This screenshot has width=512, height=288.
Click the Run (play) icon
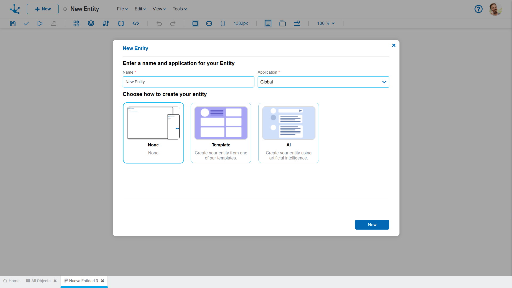pyautogui.click(x=40, y=23)
